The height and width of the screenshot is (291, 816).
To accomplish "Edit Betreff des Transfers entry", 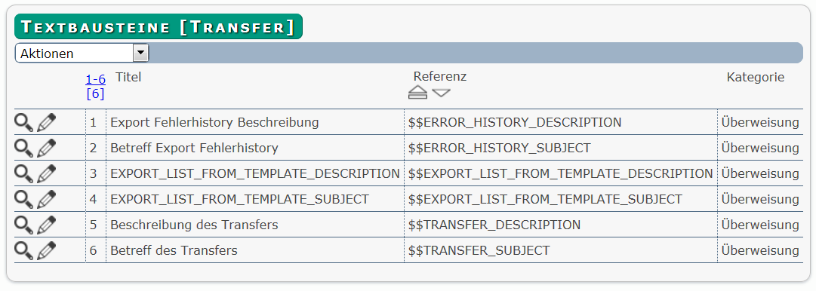I will pyautogui.click(x=46, y=250).
